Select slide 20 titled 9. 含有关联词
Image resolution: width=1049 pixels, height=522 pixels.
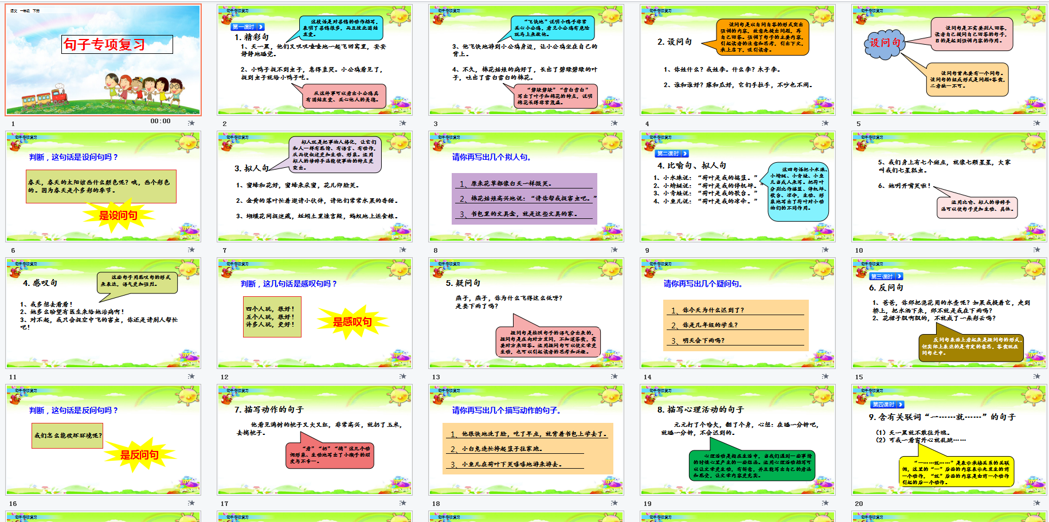pos(949,439)
